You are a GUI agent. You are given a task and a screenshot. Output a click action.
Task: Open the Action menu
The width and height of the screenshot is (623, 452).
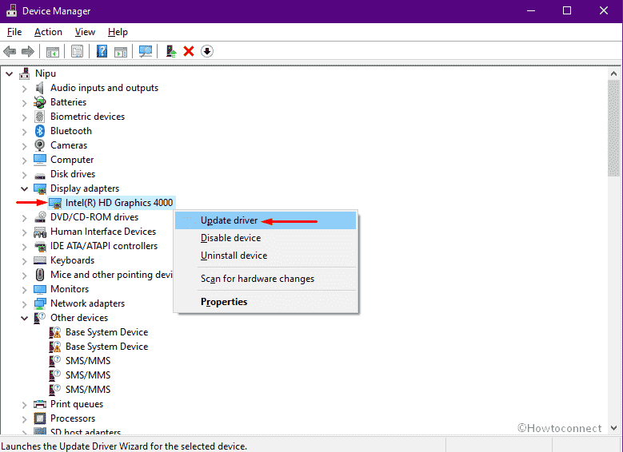click(48, 32)
